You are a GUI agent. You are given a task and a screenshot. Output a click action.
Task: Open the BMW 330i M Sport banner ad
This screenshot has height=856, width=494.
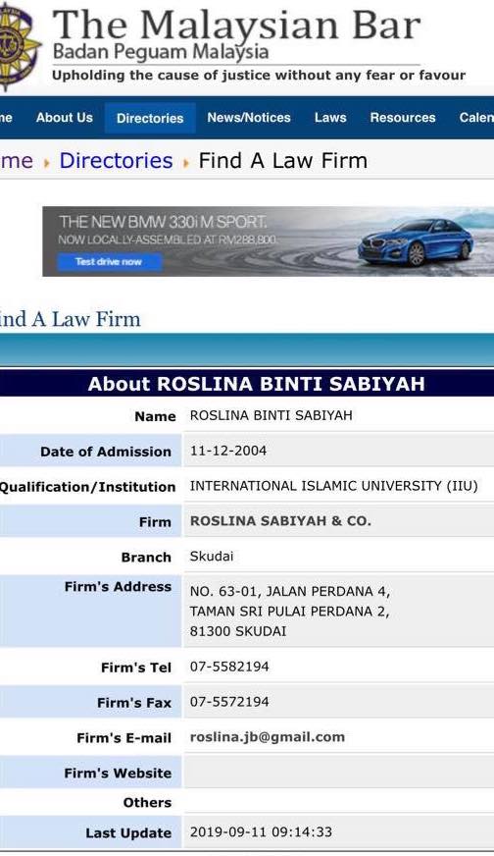coord(269,241)
